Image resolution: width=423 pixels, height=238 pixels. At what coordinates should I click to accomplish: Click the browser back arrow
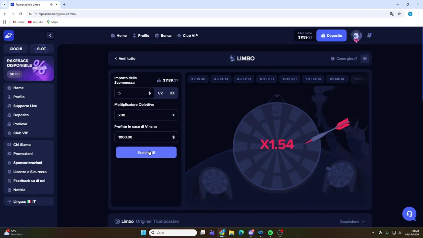(5, 14)
